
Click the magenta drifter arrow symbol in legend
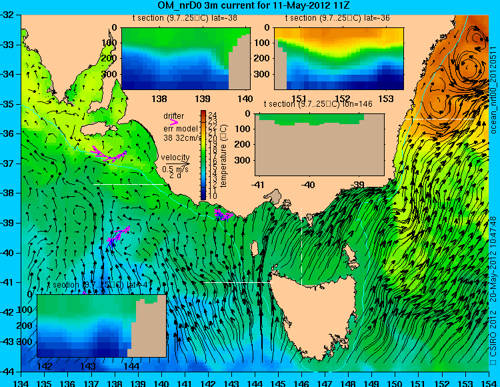point(174,122)
